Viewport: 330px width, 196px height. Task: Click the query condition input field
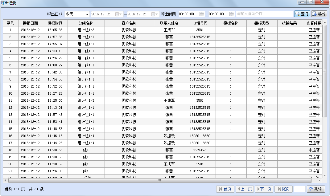click(x=264, y=14)
